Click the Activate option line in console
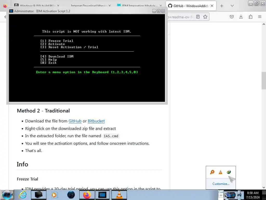The image size is (266, 200). pos(52,44)
